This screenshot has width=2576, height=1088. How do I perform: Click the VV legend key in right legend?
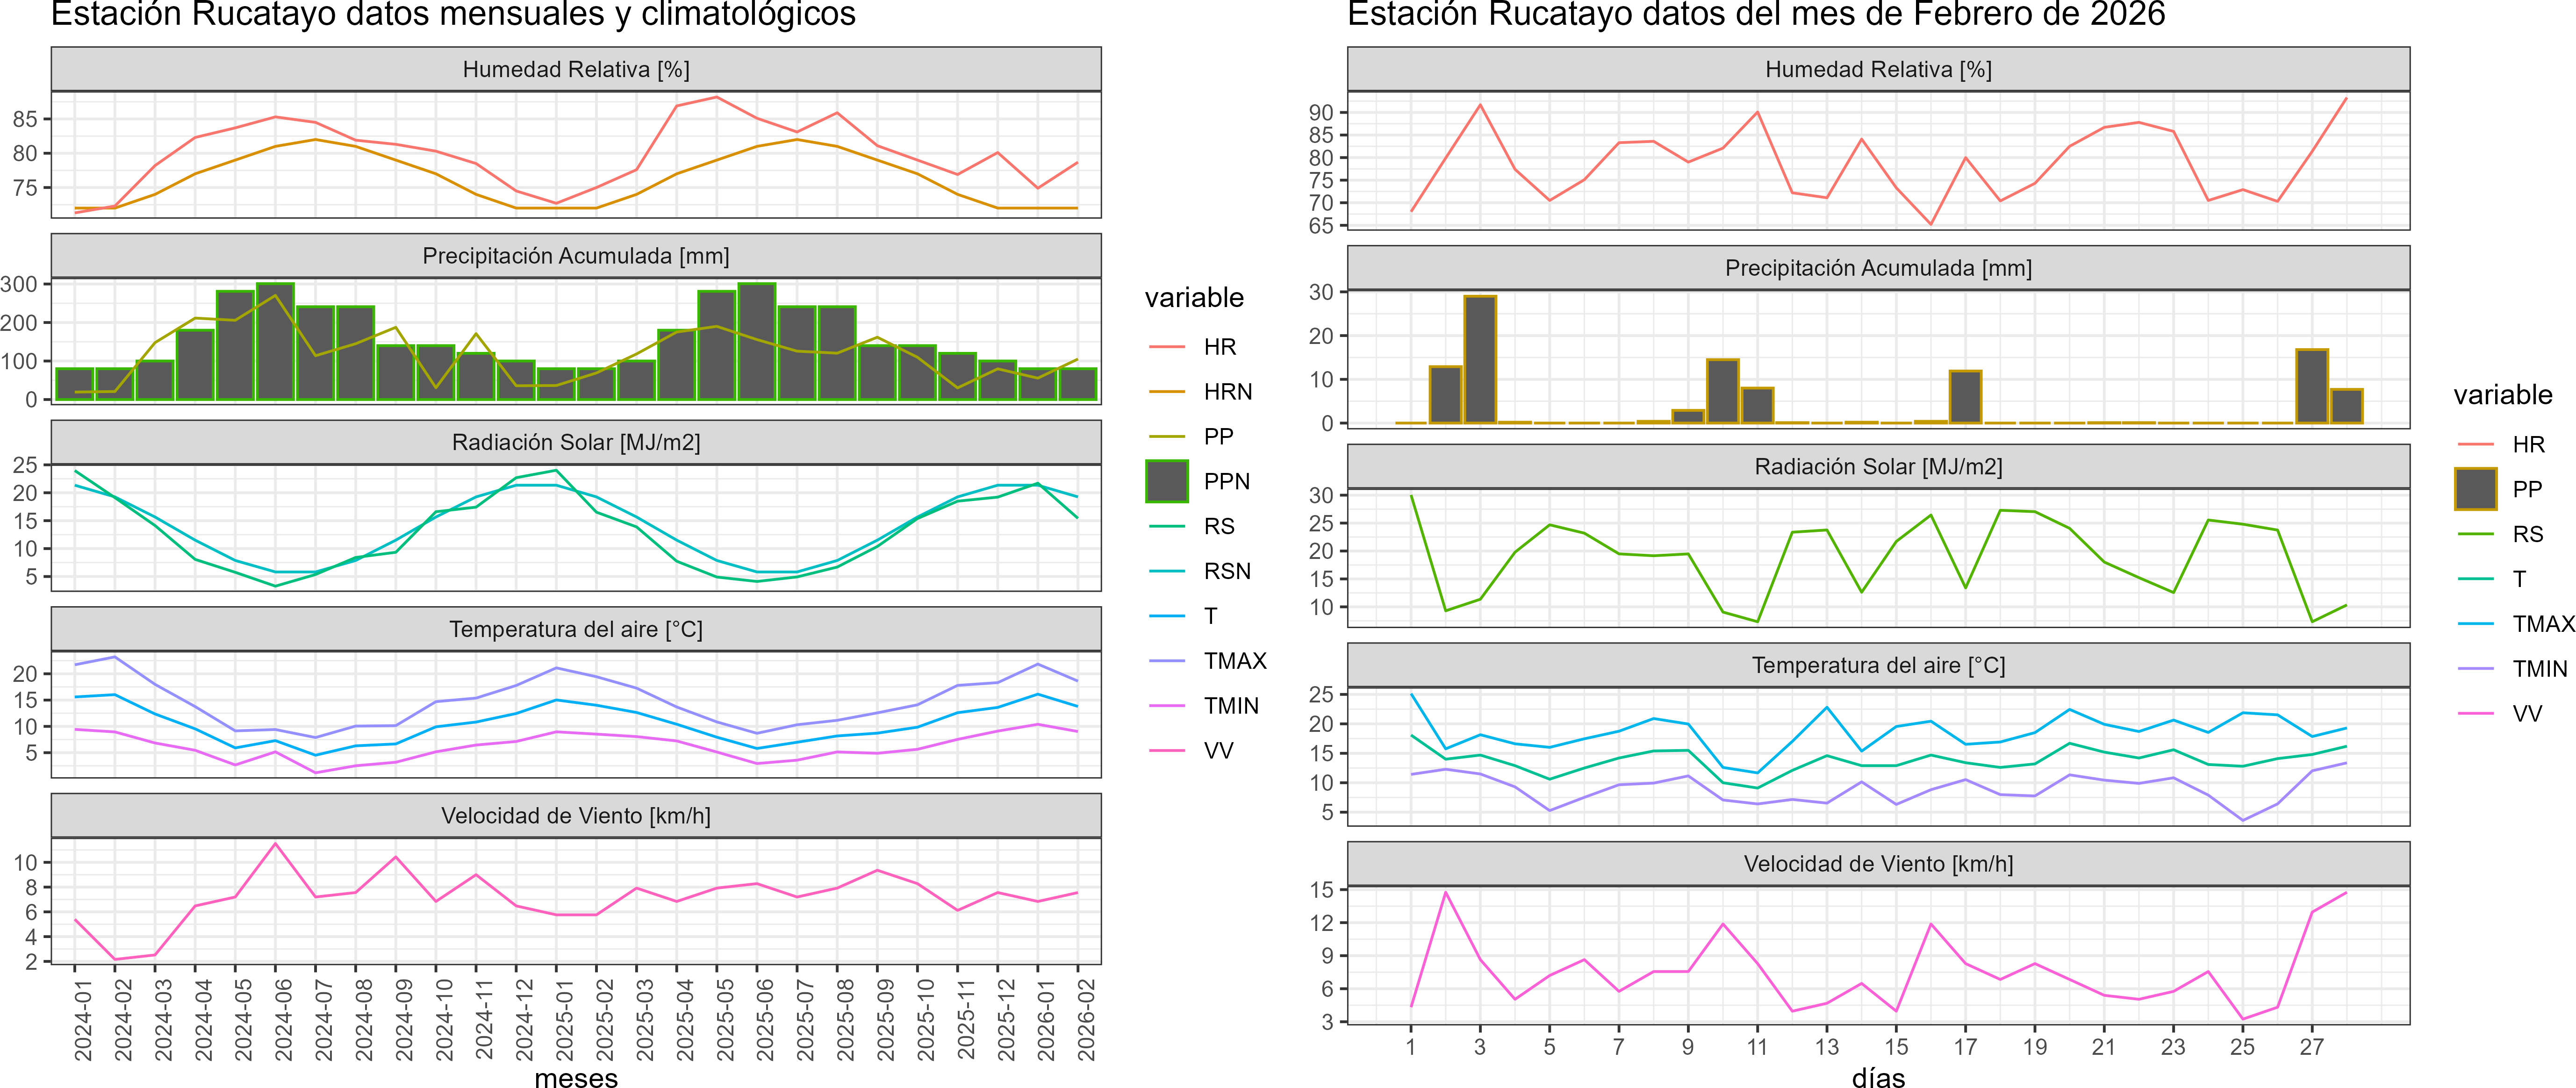coord(2476,714)
